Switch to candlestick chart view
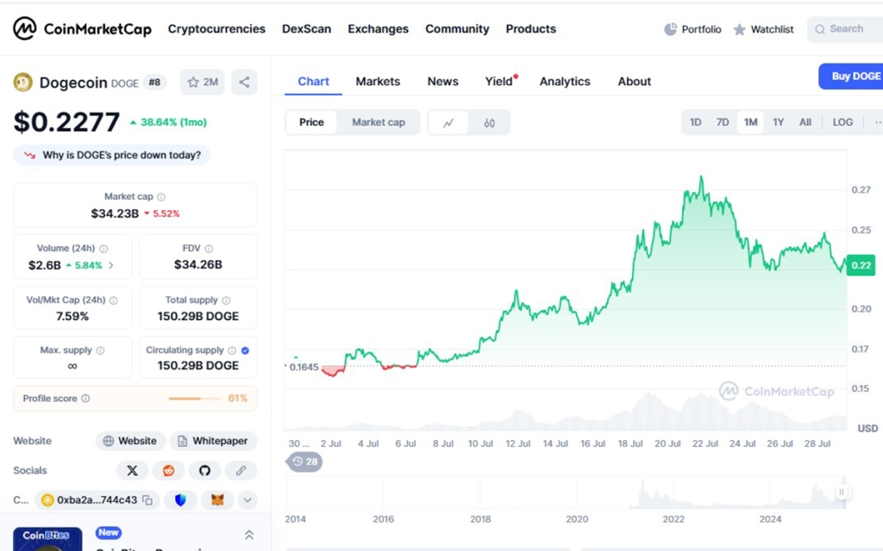The width and height of the screenshot is (883, 551). coord(490,122)
